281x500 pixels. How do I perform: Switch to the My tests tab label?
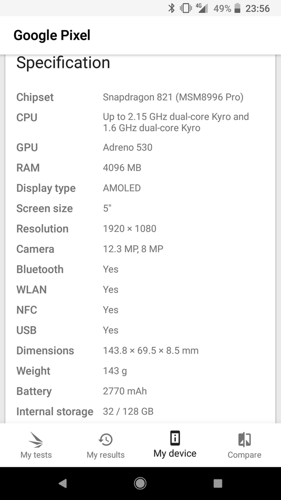[36, 455]
